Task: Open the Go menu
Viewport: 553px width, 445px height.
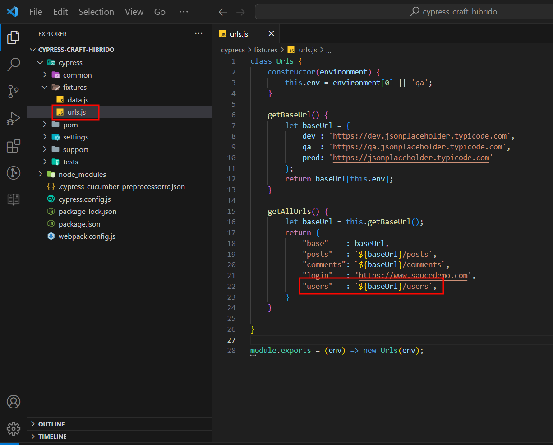Action: tap(160, 12)
